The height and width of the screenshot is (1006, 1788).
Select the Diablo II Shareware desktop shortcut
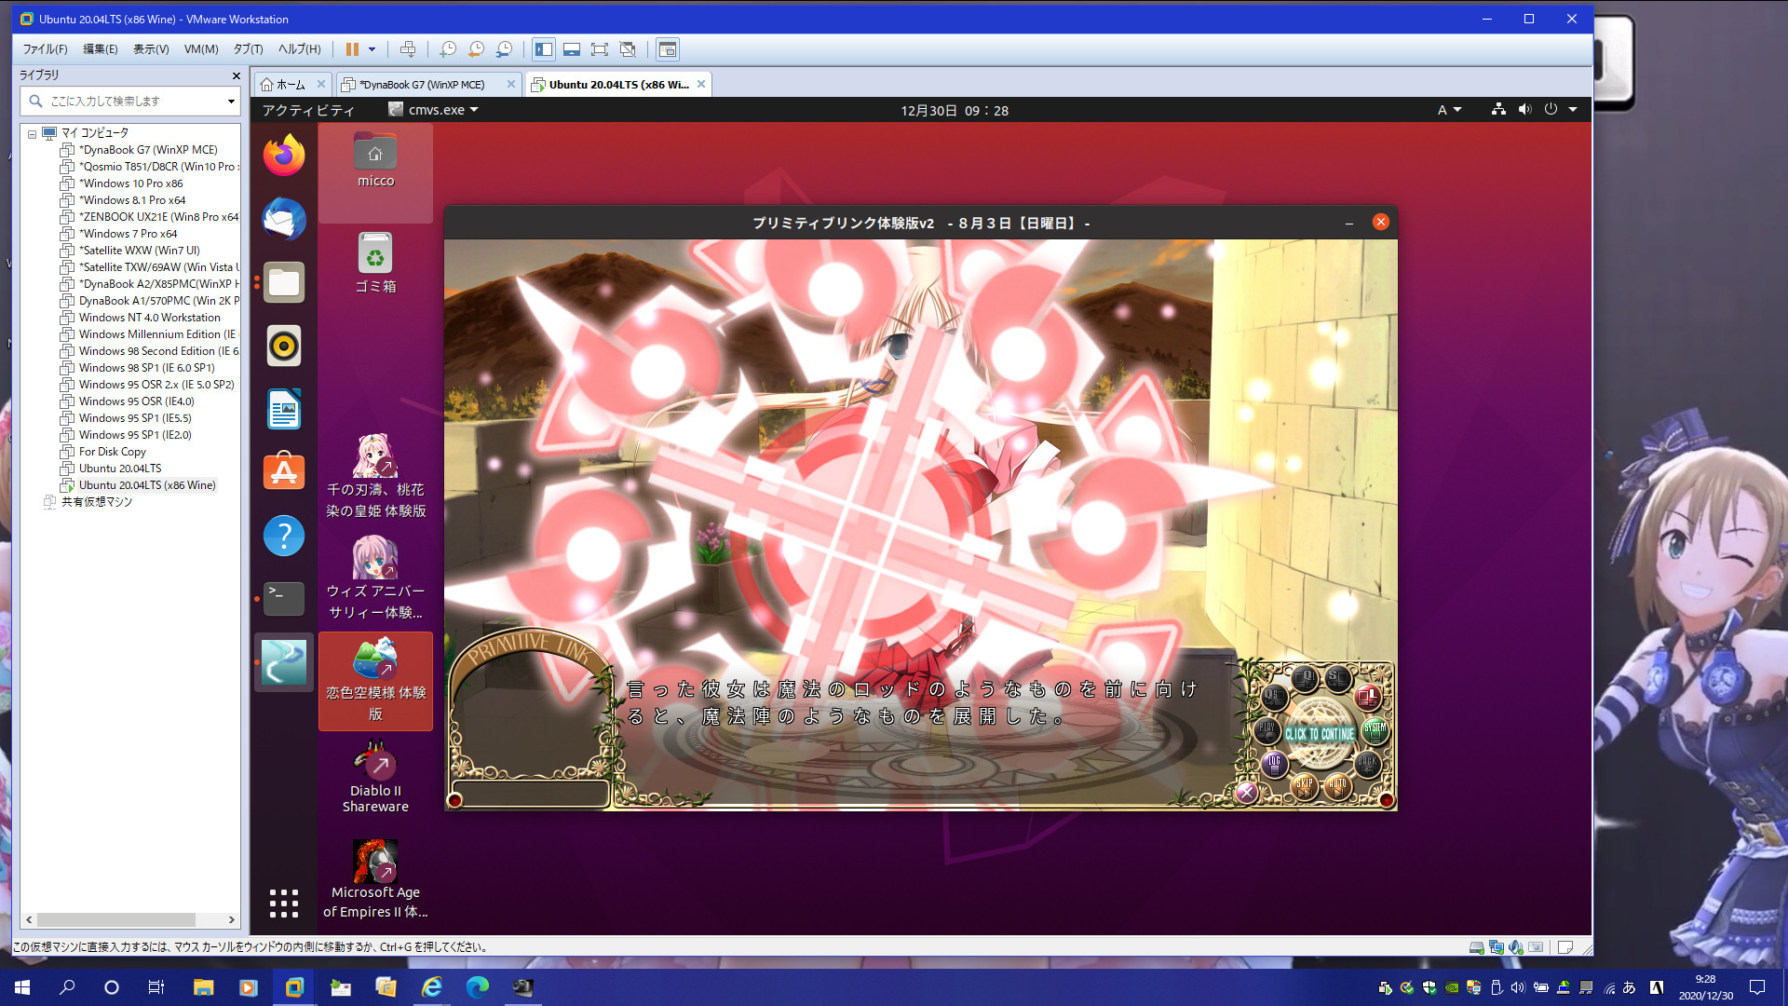pos(375,778)
